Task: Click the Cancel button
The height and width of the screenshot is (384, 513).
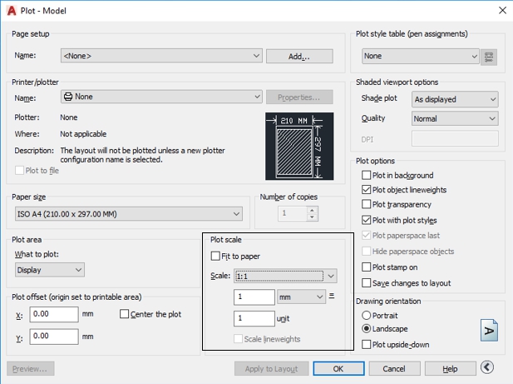Action: tap(394, 369)
